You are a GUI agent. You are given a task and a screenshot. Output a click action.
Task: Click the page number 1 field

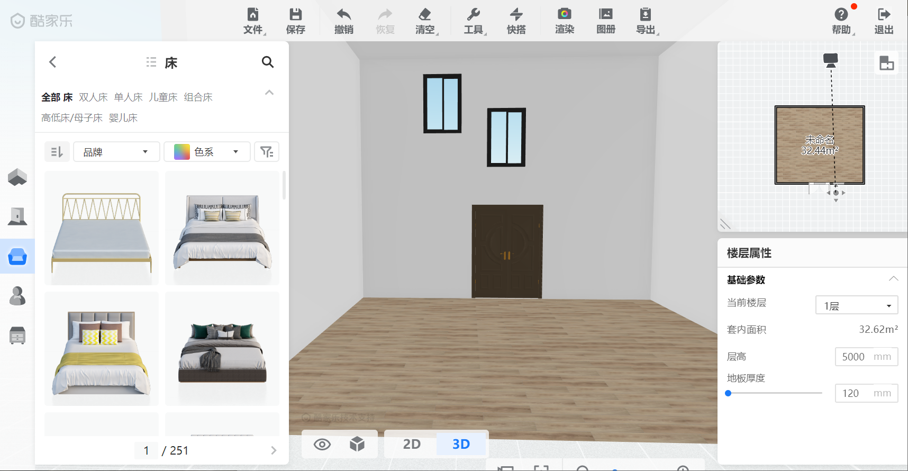(x=146, y=450)
